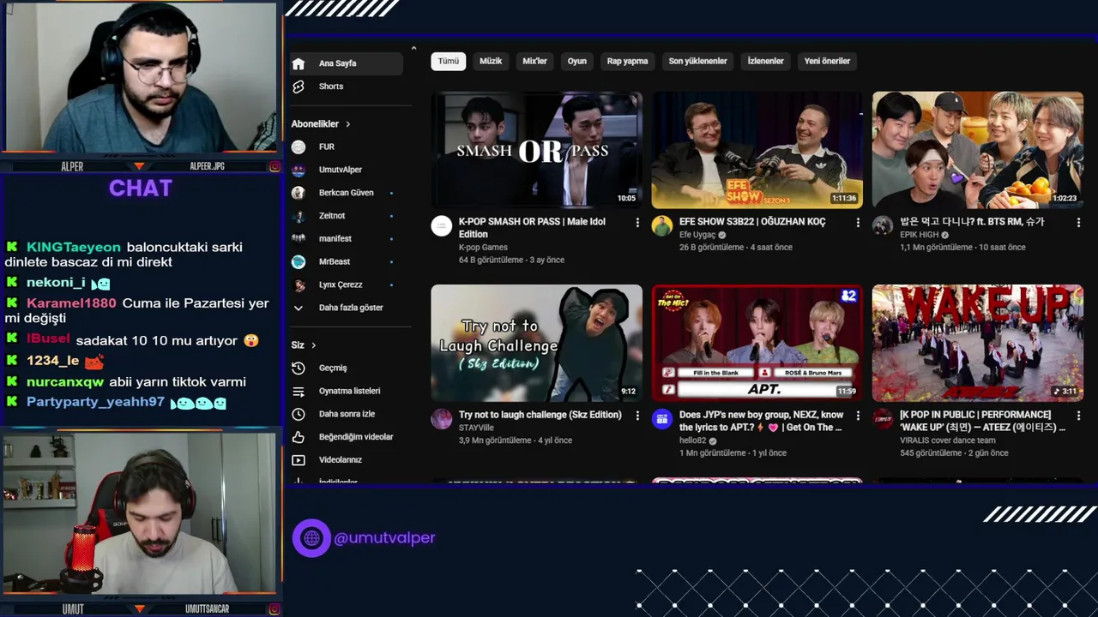The image size is (1098, 617).
Task: Open the FUR channel avatar
Action: pyautogui.click(x=298, y=147)
